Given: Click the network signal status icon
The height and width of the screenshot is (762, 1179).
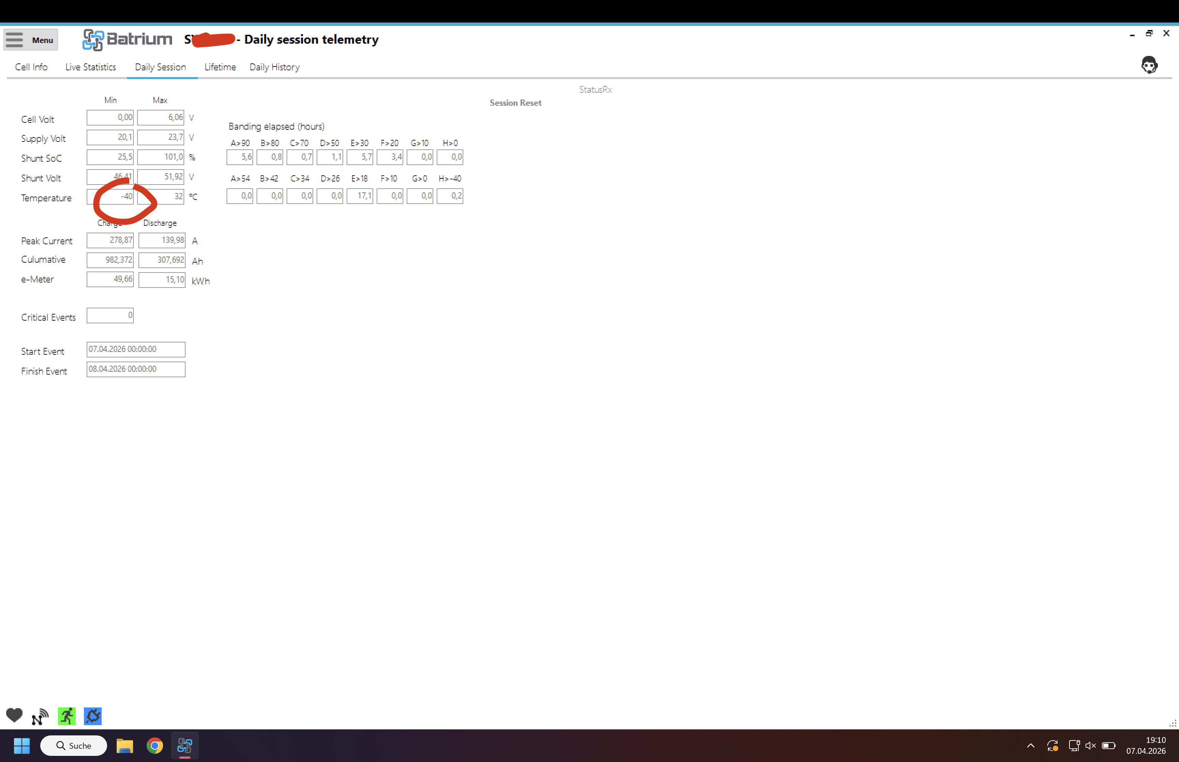Looking at the screenshot, I should point(40,716).
